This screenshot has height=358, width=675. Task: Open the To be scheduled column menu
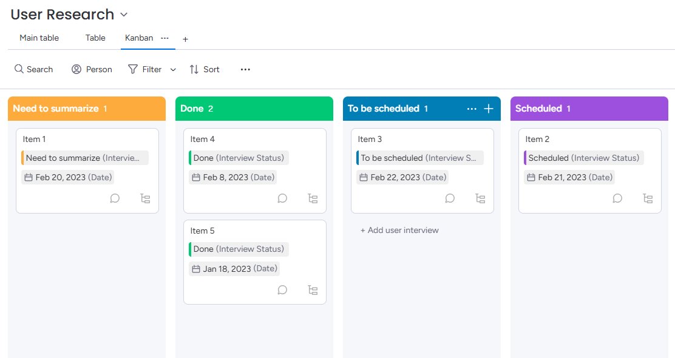click(x=472, y=109)
